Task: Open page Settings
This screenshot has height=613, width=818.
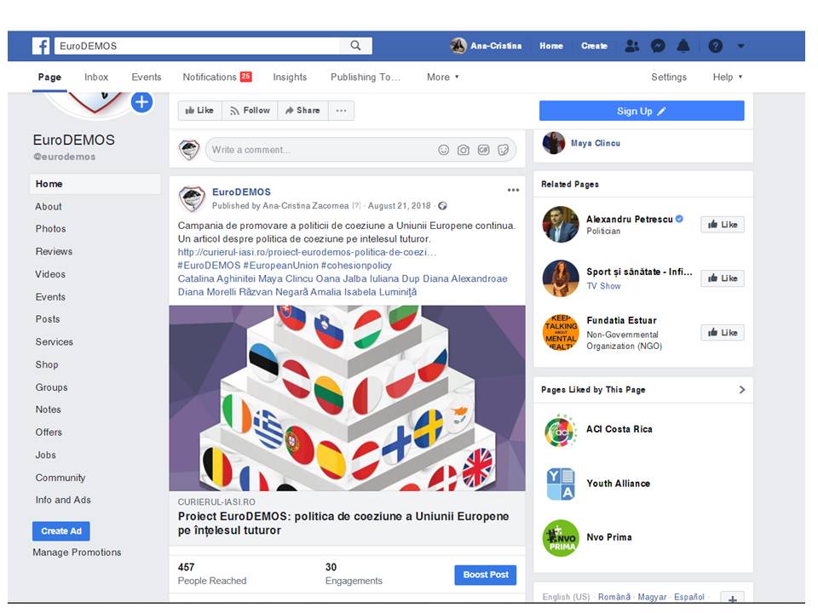Action: coord(669,77)
